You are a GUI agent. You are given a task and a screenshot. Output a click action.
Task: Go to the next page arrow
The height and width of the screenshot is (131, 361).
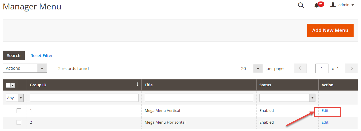(352, 68)
